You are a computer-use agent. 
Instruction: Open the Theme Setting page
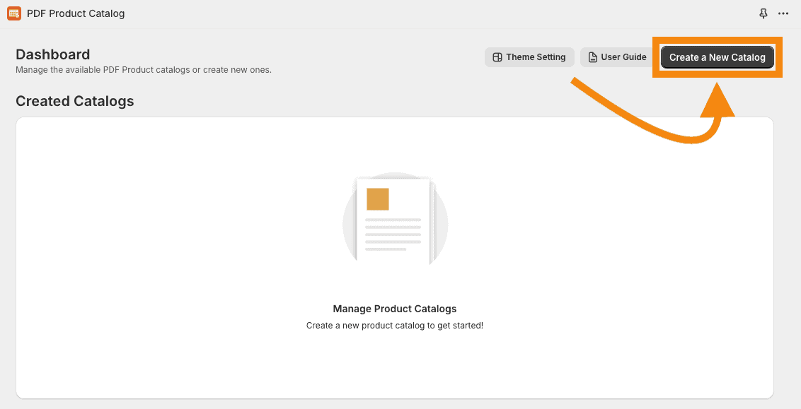[529, 57]
